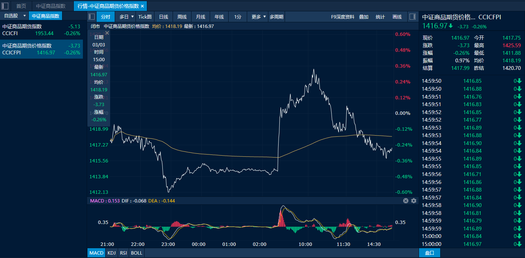This screenshot has width=525, height=258.
Task: Toggle the left sidebar panel icon in title bar
Action: [x=5, y=6]
